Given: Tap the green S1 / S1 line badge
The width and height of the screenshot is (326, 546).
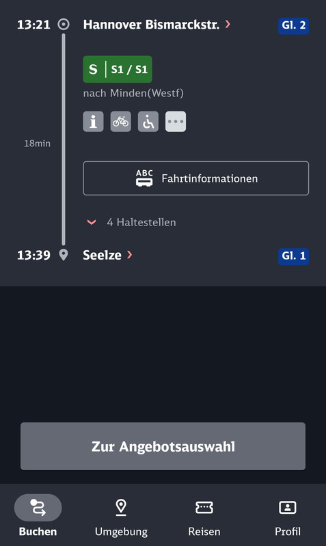Looking at the screenshot, I should (x=118, y=69).
